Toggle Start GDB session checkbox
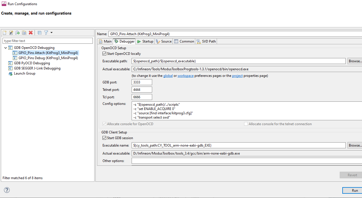Screen dimensions: 362x198 point(104,138)
